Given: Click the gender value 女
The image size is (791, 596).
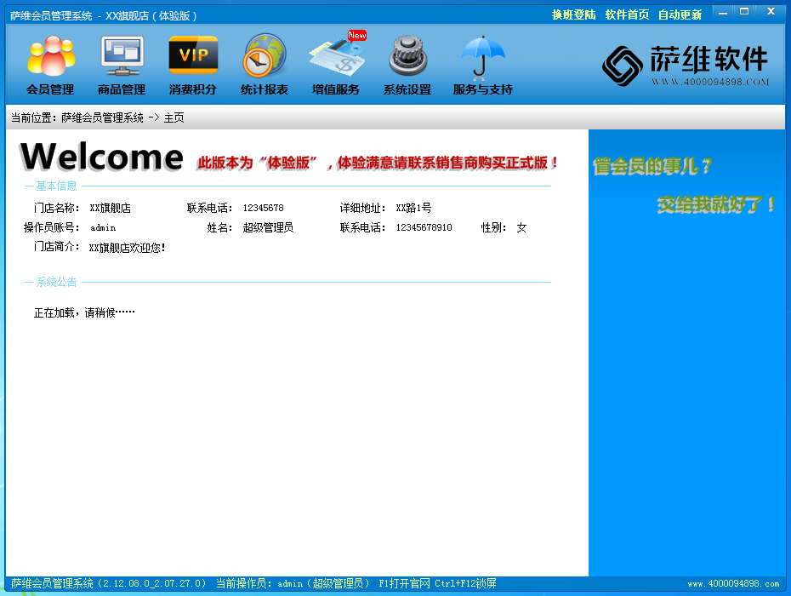Looking at the screenshot, I should 521,228.
